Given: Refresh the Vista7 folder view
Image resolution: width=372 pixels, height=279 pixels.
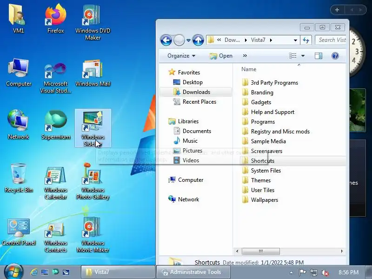Looking at the screenshot, I should click(x=306, y=40).
